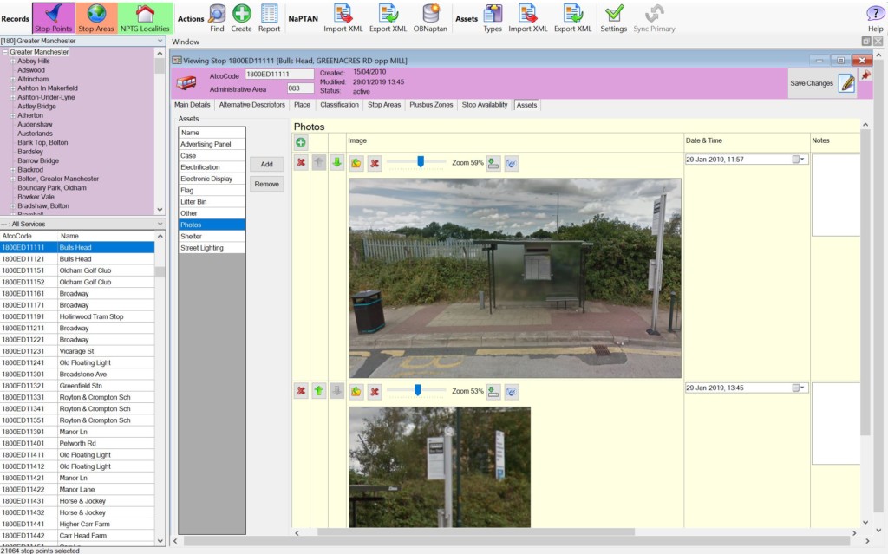
Task: Switch to NPTG Localities records view
Action: pos(145,18)
